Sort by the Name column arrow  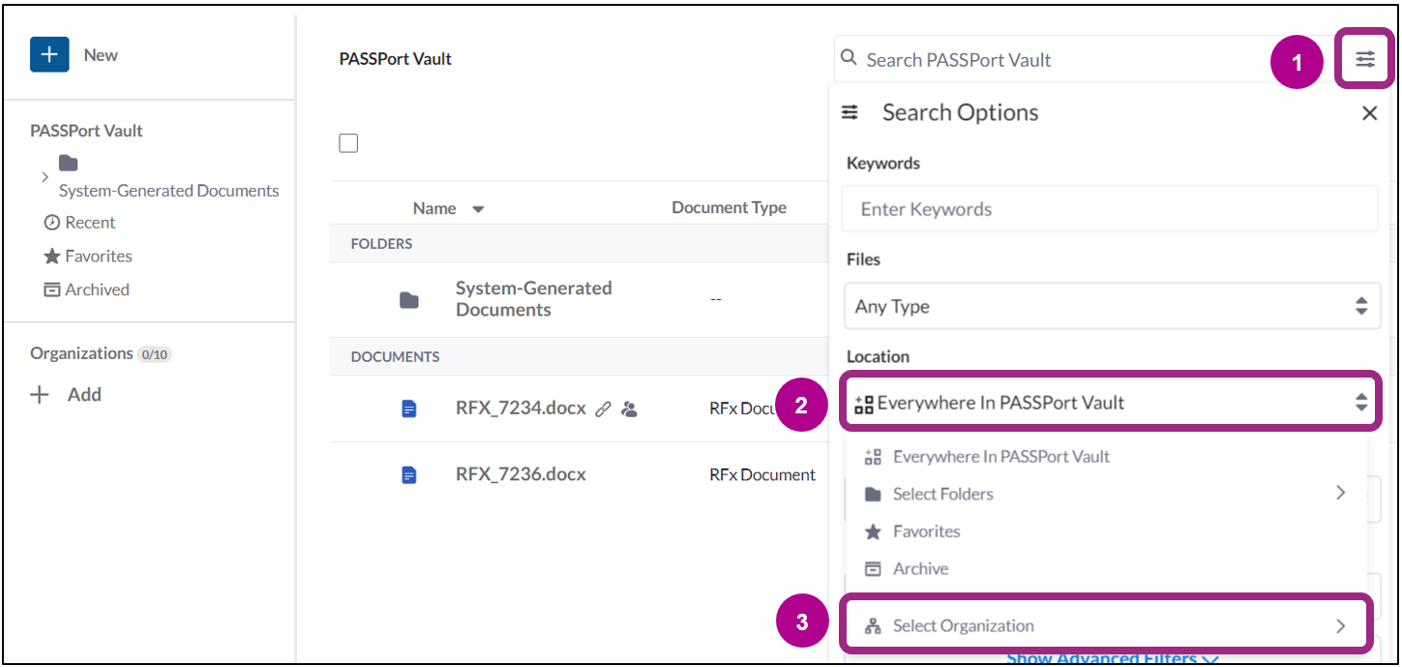[478, 209]
